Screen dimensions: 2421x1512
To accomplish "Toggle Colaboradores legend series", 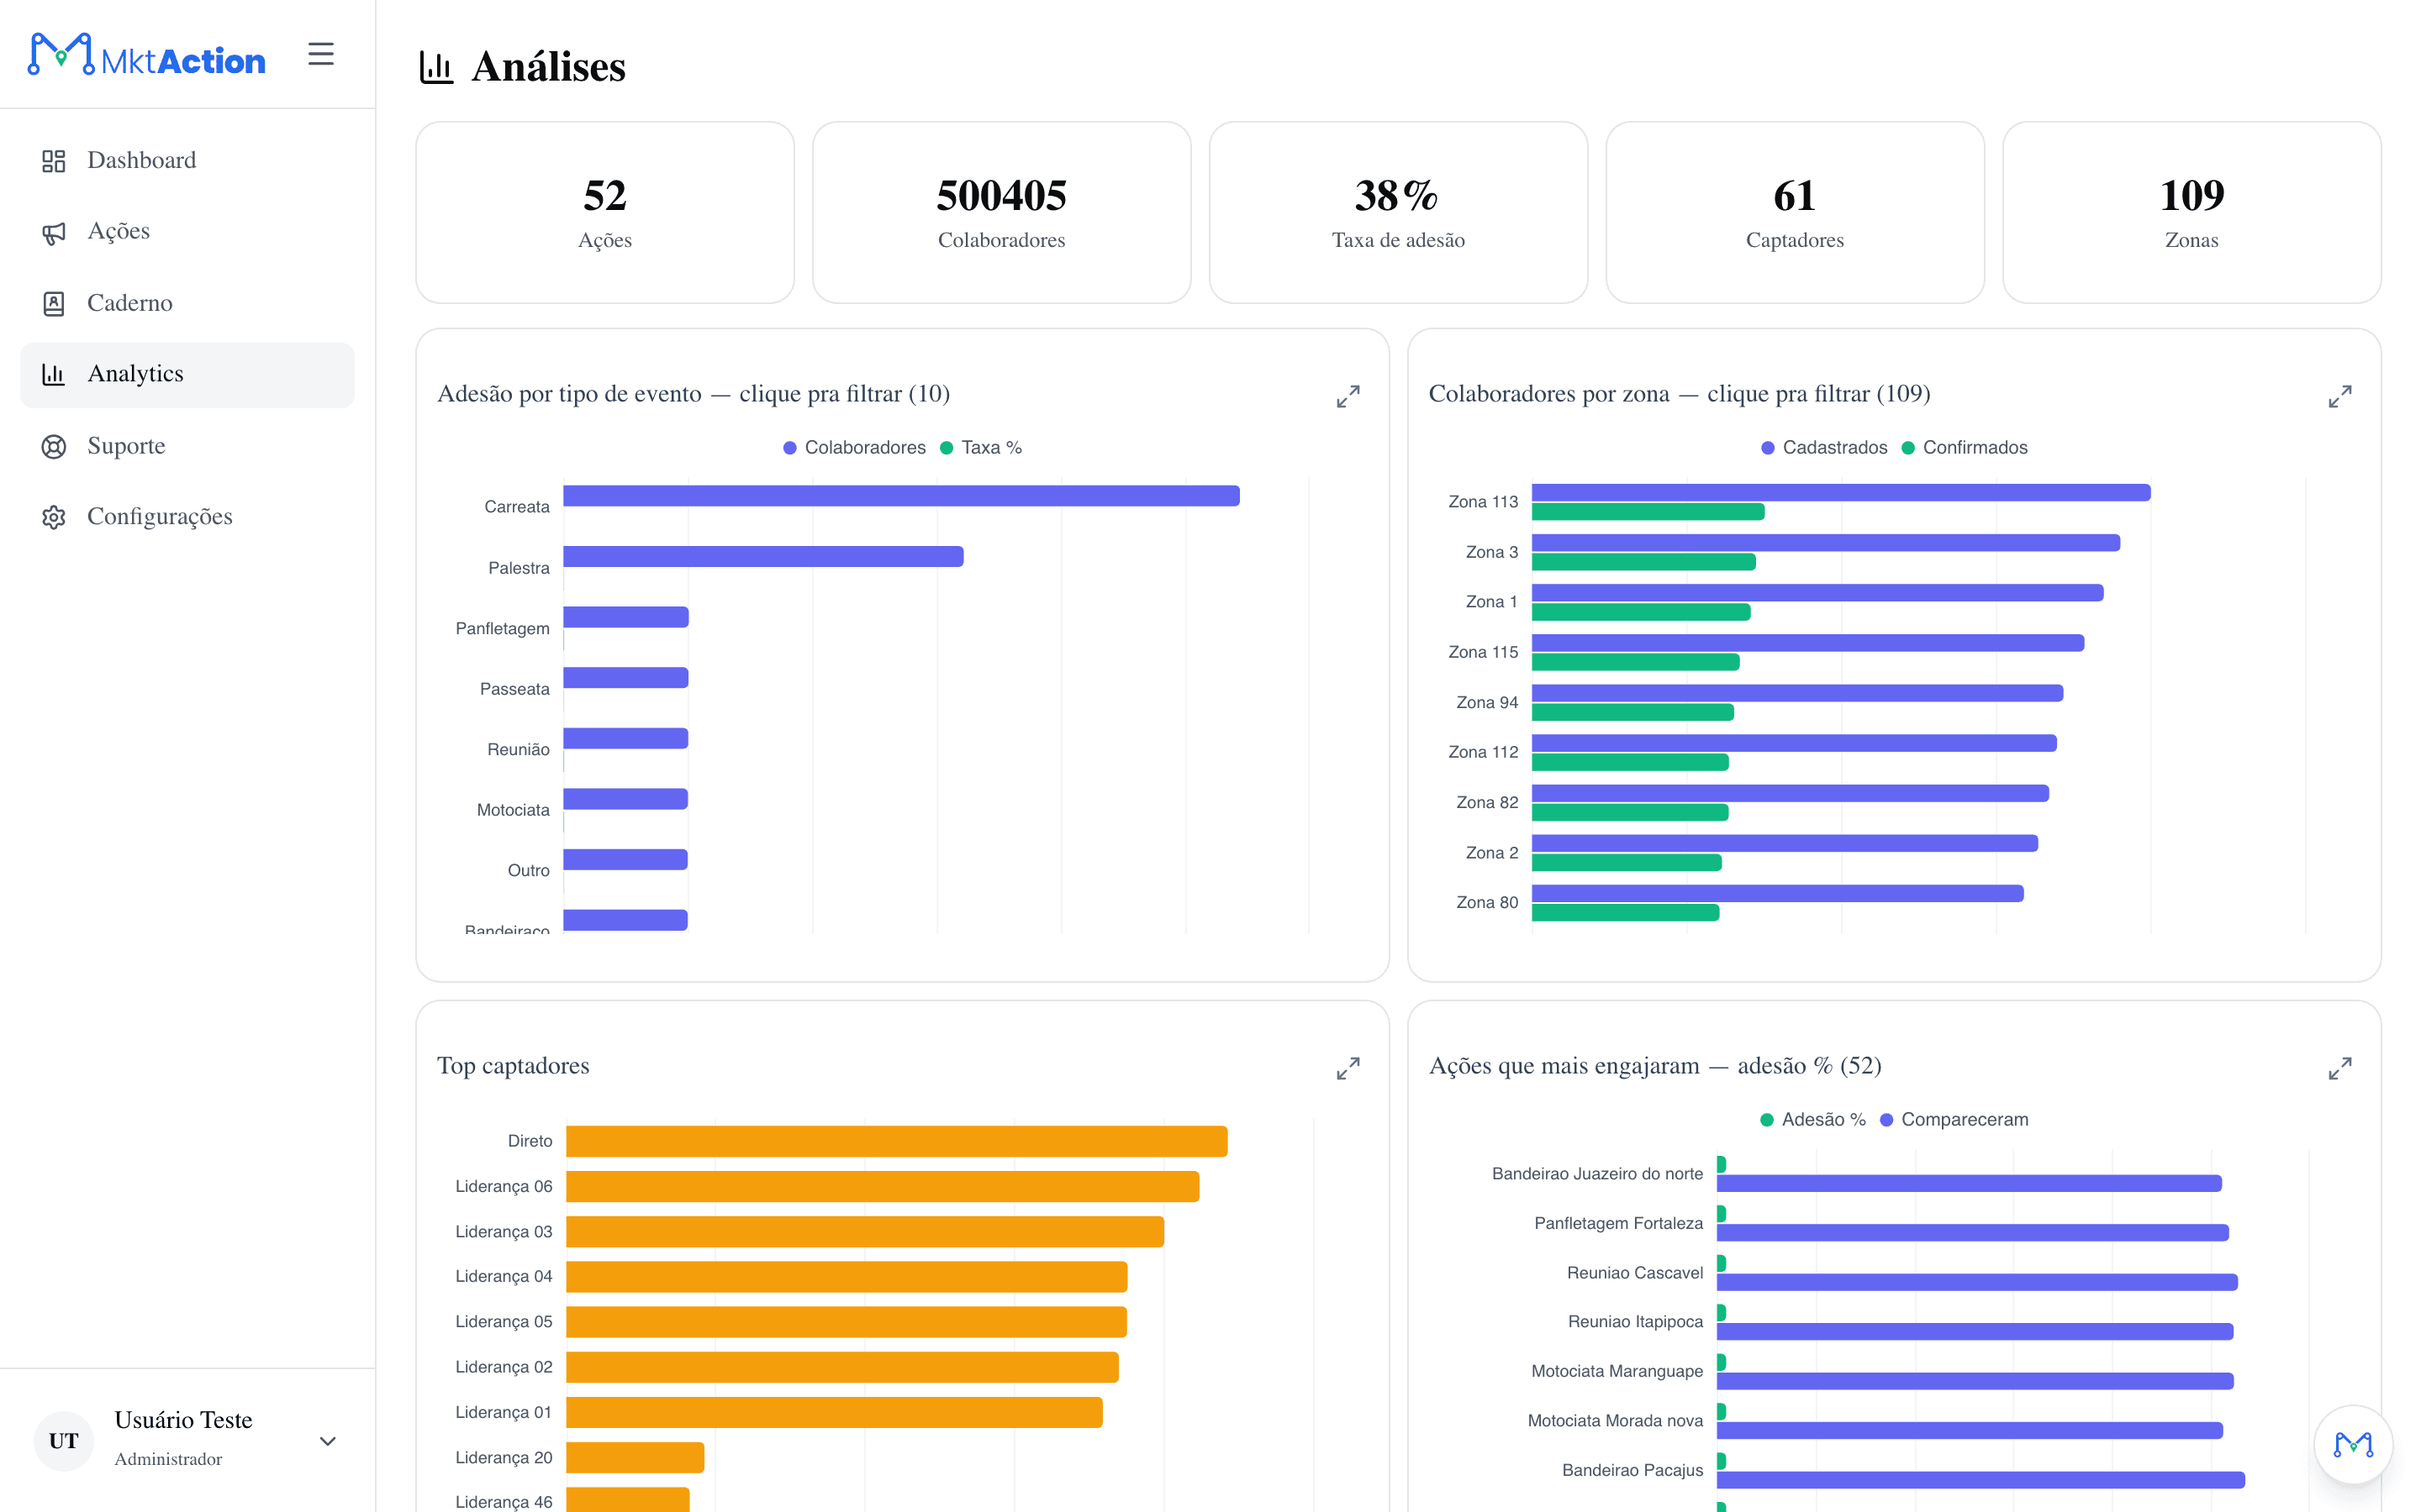I will tap(854, 448).
